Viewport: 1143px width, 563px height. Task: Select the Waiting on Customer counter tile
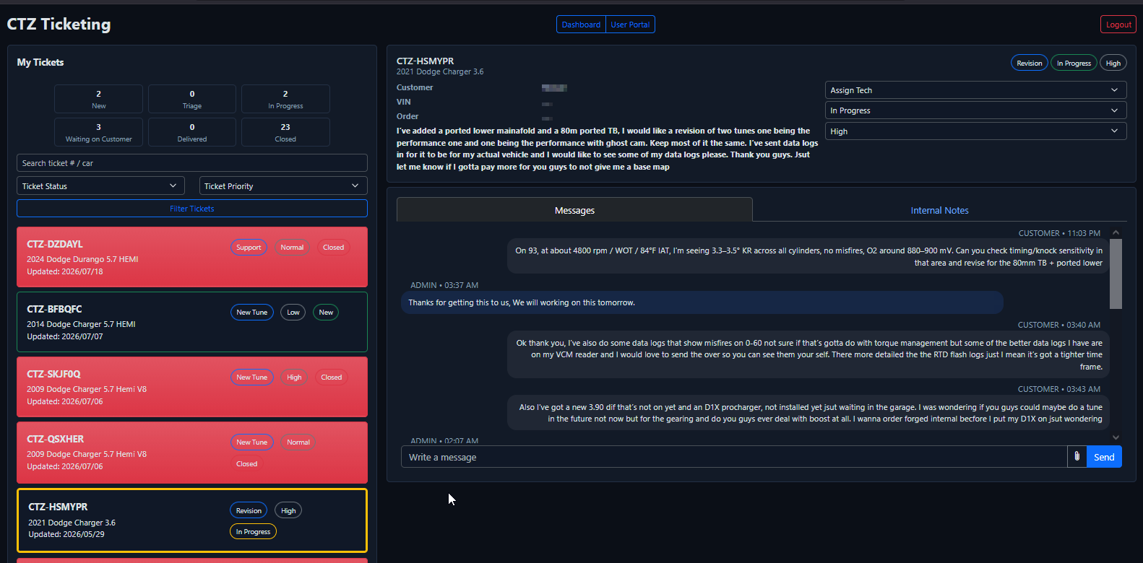[99, 132]
